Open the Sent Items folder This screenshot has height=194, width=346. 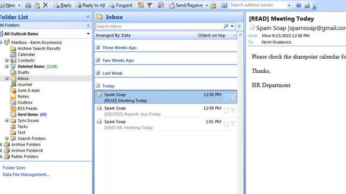(x=28, y=114)
